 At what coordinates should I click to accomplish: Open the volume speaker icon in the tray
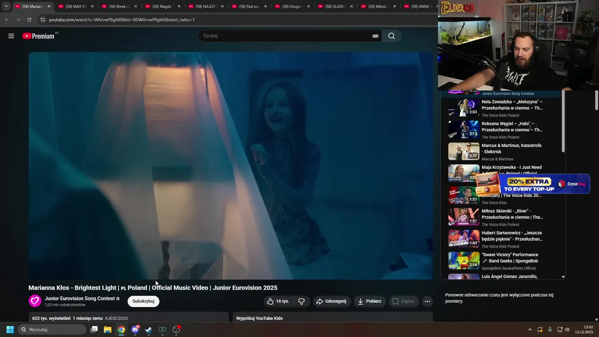point(567,330)
